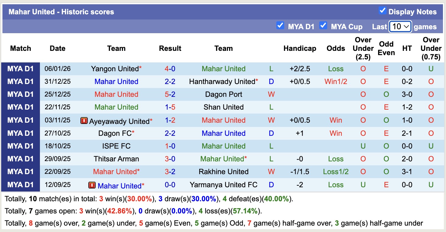Select the 5-2 result versus Dagon Port
Viewport: 446px width, 232px height.
tap(170, 94)
